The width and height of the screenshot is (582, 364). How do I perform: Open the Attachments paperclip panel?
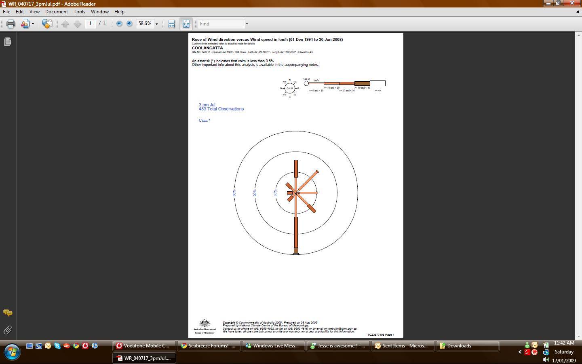[x=7, y=330]
